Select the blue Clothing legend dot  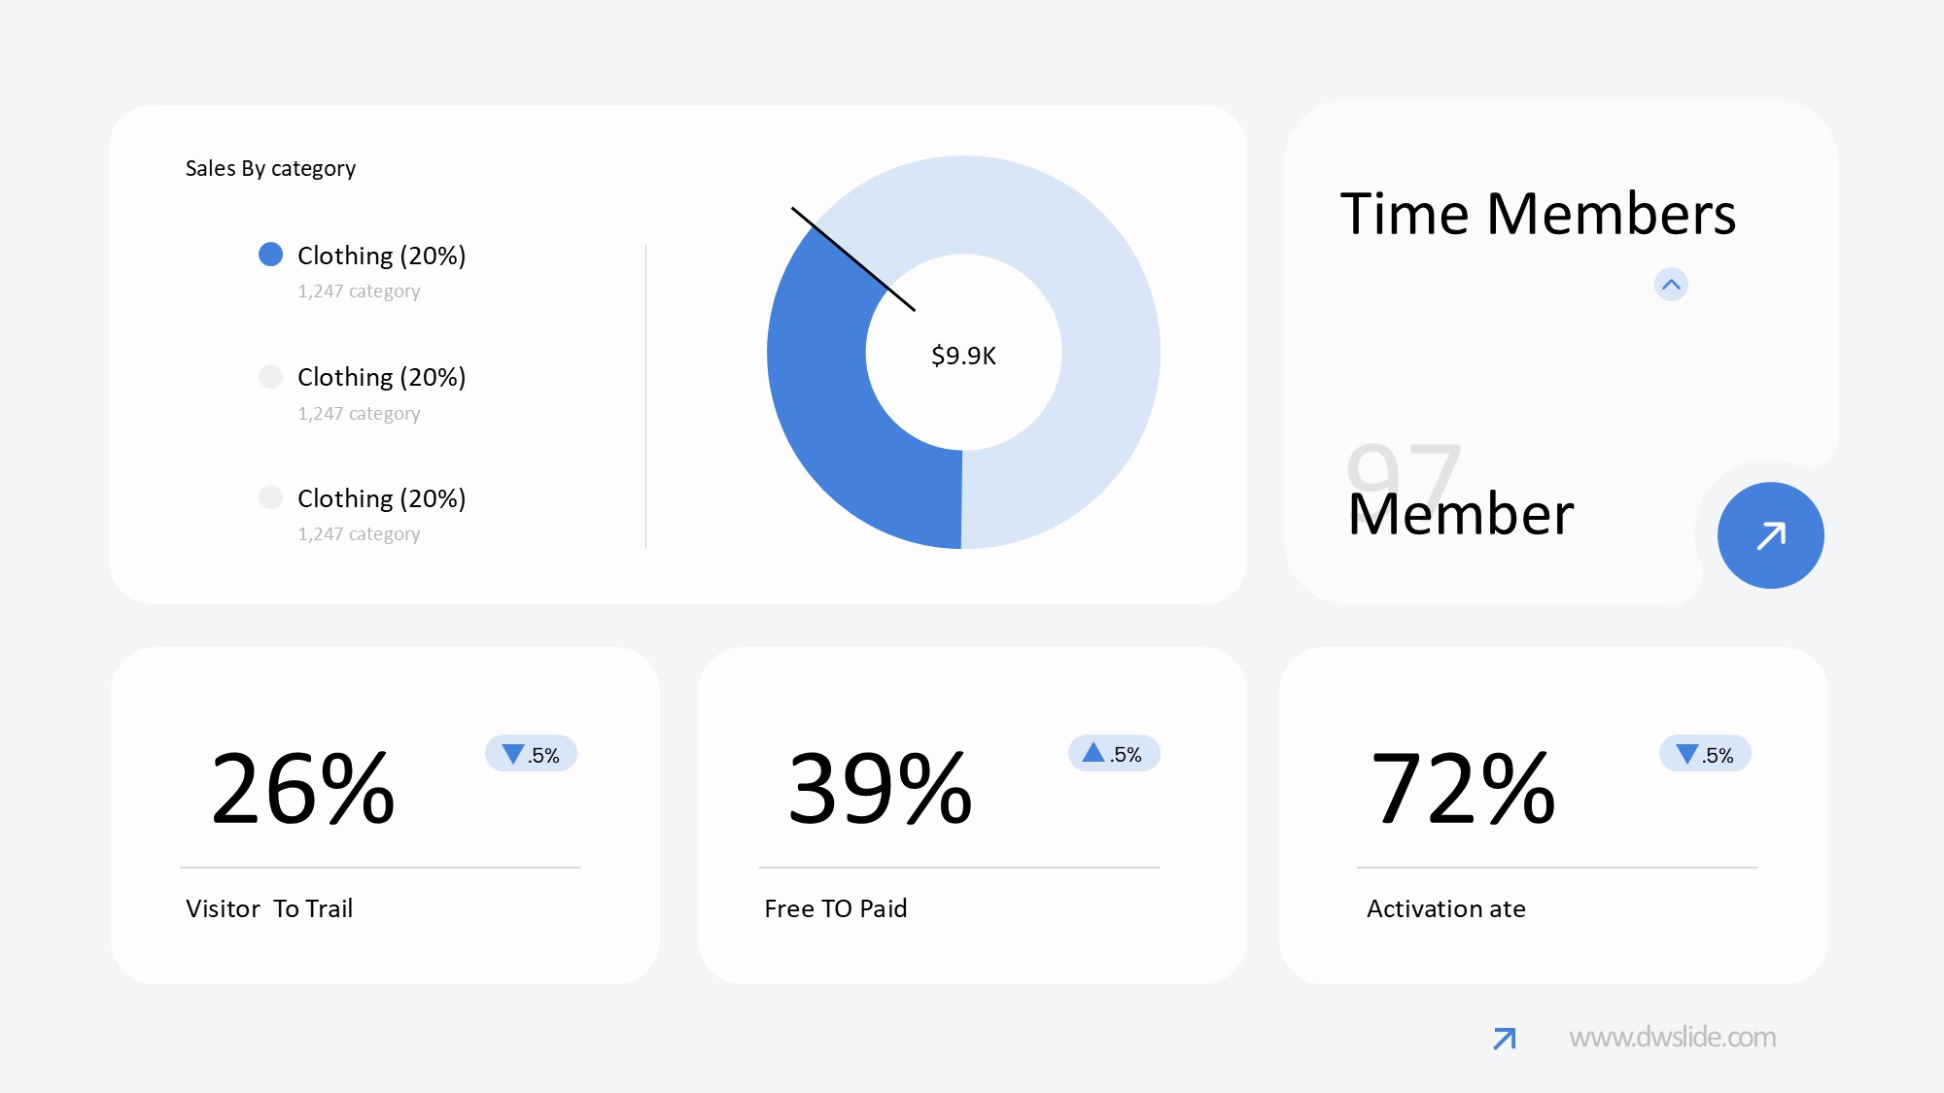270,255
